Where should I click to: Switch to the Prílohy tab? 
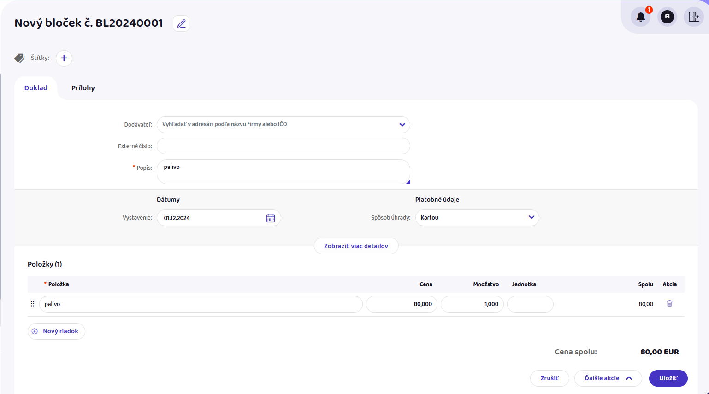click(83, 88)
